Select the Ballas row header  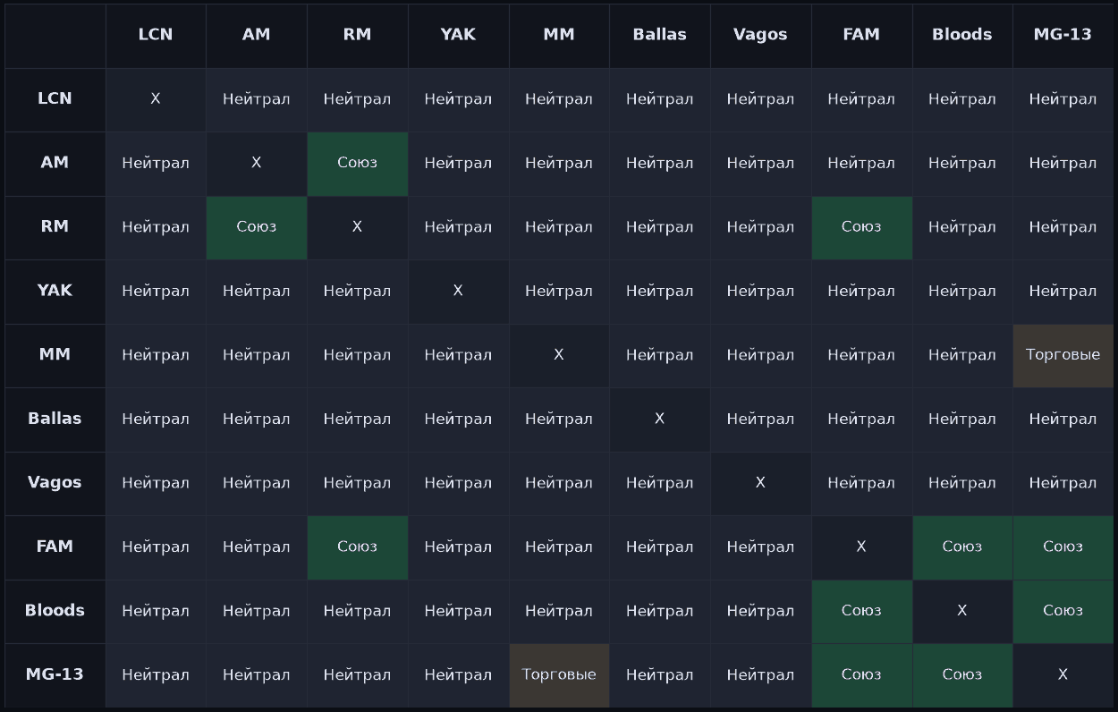[55, 419]
